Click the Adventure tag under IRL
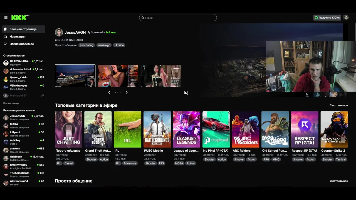Screen dimensions: 356x200 click(x=130, y=163)
